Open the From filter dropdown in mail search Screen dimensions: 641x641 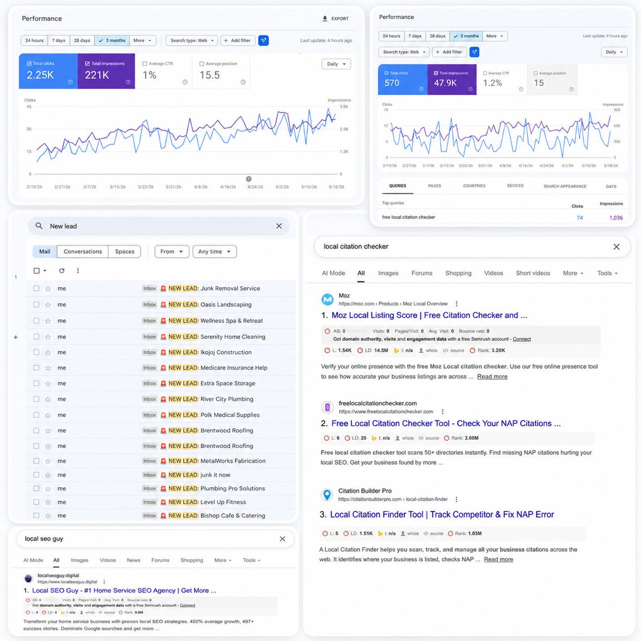click(x=172, y=252)
